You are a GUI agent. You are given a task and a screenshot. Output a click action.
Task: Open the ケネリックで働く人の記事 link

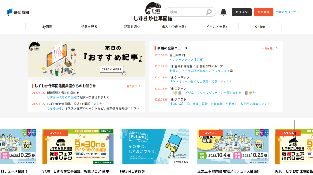tap(201, 82)
